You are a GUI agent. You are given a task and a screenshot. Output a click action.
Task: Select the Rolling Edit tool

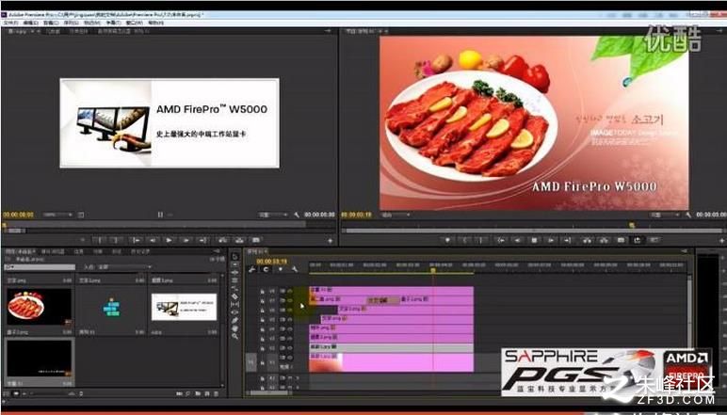click(x=235, y=280)
